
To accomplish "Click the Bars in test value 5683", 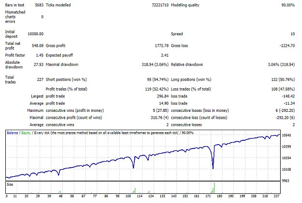I will point(39,5).
